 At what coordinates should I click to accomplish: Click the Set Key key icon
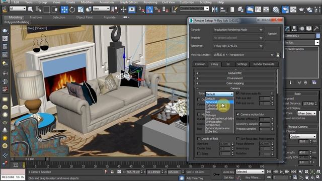(216, 174)
